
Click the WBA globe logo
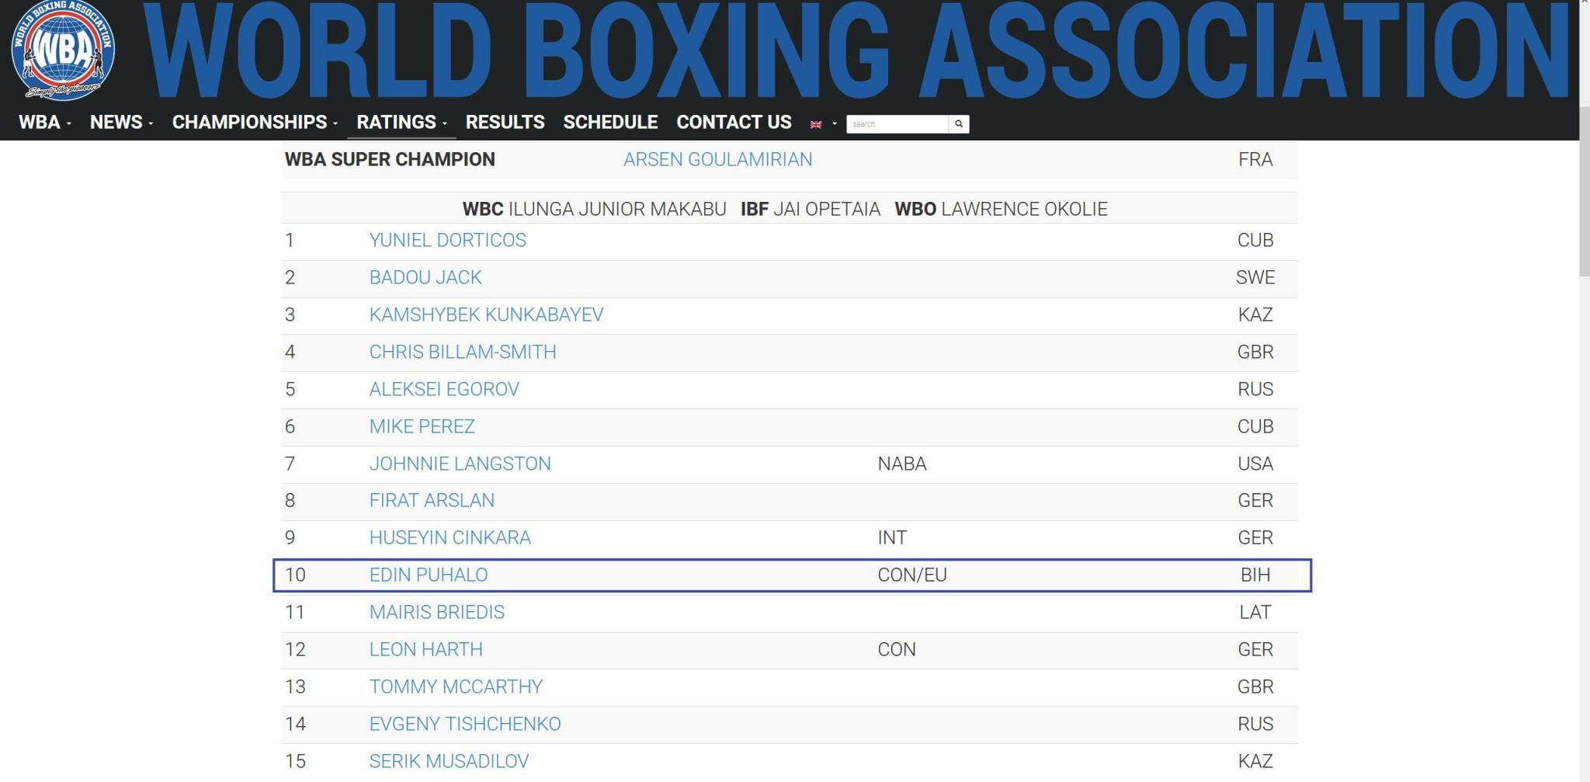[63, 50]
